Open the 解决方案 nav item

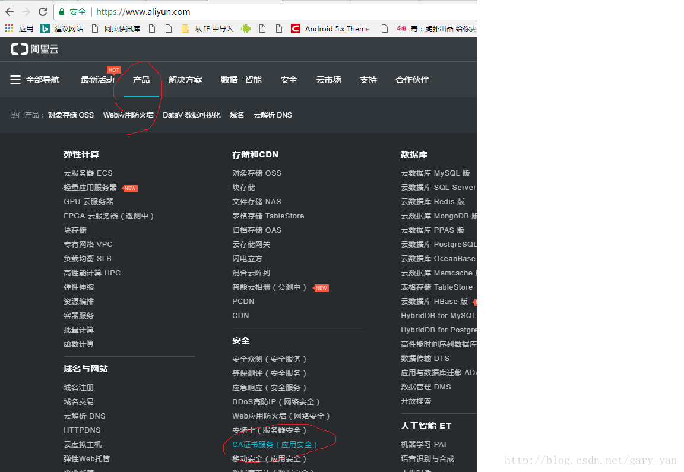(x=185, y=80)
